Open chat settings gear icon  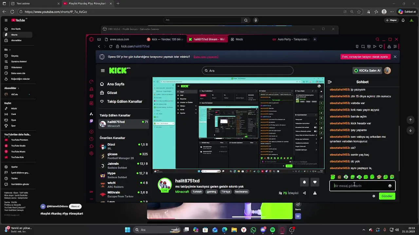click(x=374, y=196)
